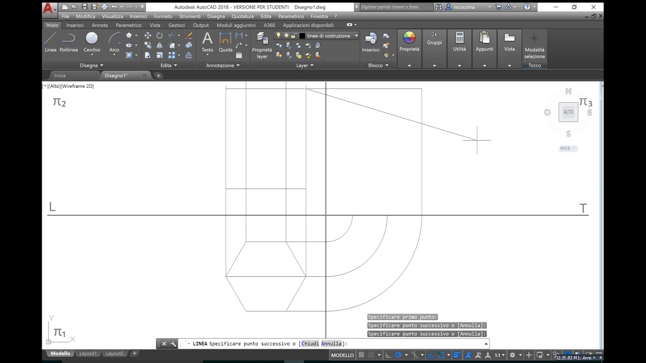Click the Print icon in quick access toolbar
This screenshot has height=363, width=646.
[104, 7]
